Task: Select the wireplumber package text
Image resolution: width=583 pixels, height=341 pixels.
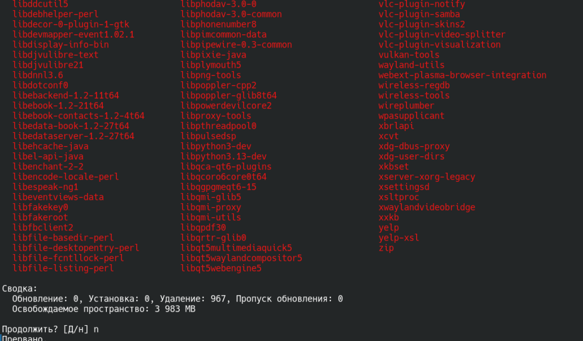Action: coord(406,106)
